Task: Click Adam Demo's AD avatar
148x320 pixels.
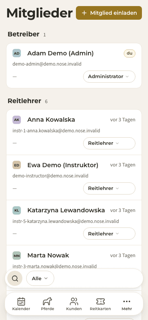Action: point(17,53)
